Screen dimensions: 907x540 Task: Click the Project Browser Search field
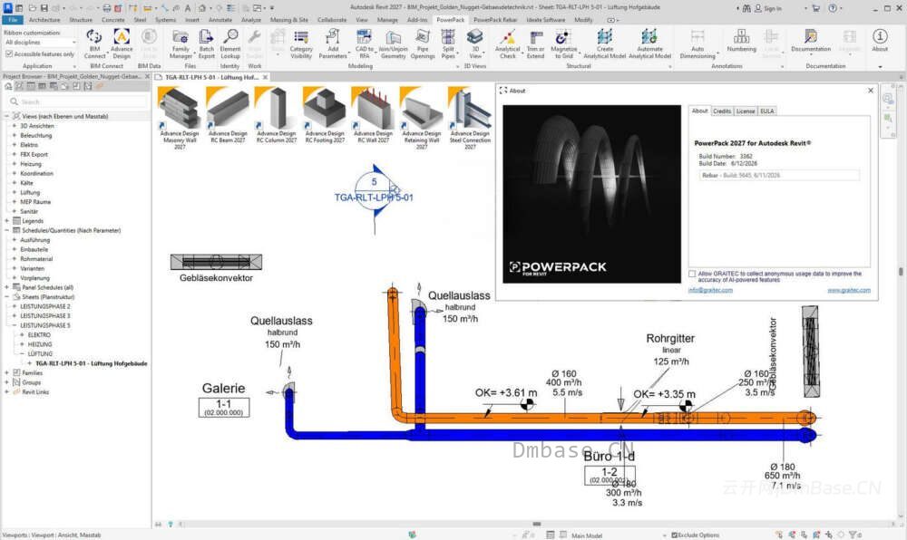point(77,101)
